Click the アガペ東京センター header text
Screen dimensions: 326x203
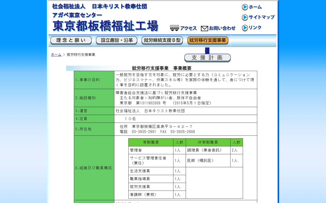pos(77,15)
